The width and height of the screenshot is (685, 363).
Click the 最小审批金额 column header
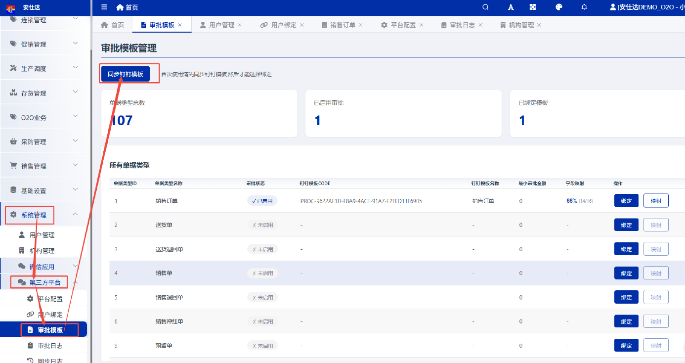[x=532, y=183]
